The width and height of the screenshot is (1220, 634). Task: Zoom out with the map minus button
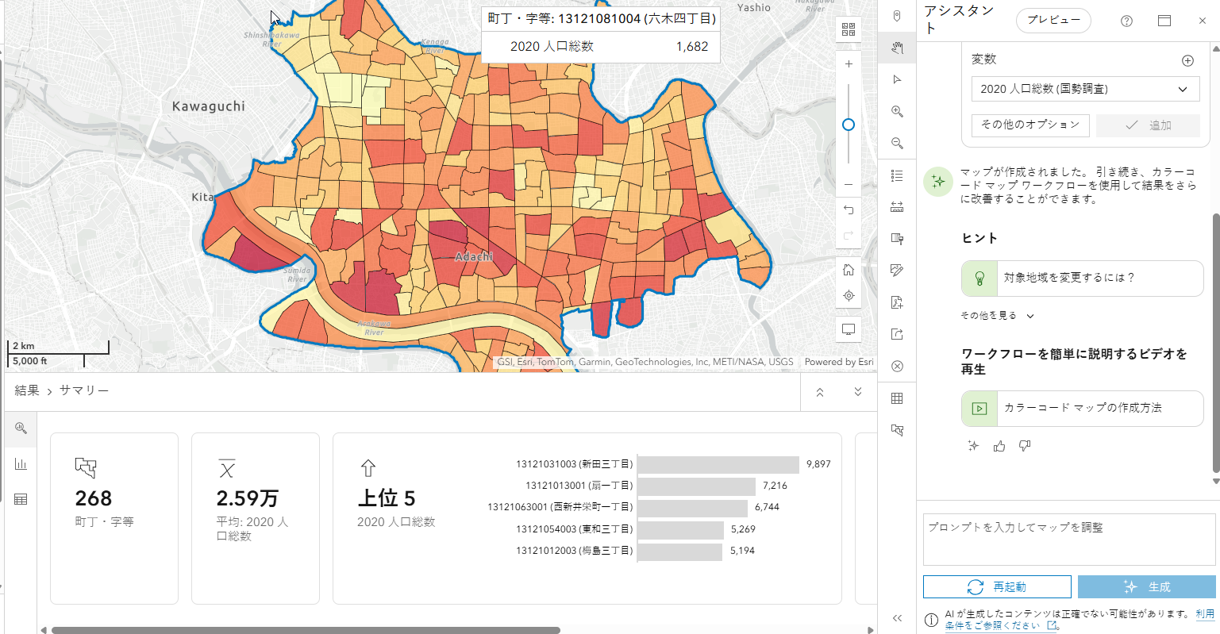click(x=849, y=184)
